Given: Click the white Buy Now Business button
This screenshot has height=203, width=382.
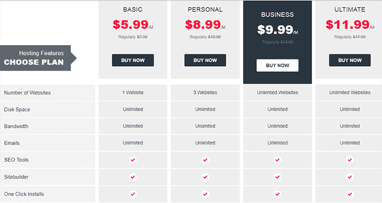Looking at the screenshot, I should pyautogui.click(x=277, y=65).
